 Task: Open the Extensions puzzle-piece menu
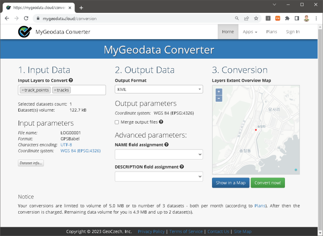pos(287,18)
